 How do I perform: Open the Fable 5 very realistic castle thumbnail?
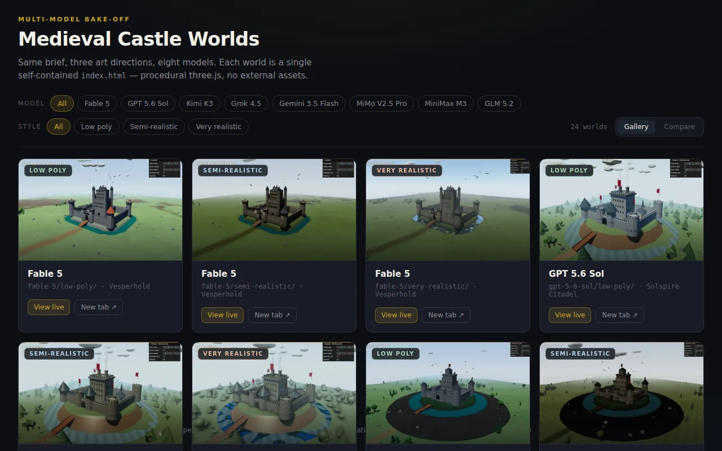coord(448,210)
